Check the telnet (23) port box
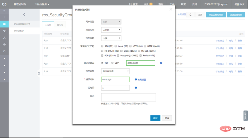The width and height of the screenshot is (248, 138). pyautogui.click(x=116, y=46)
